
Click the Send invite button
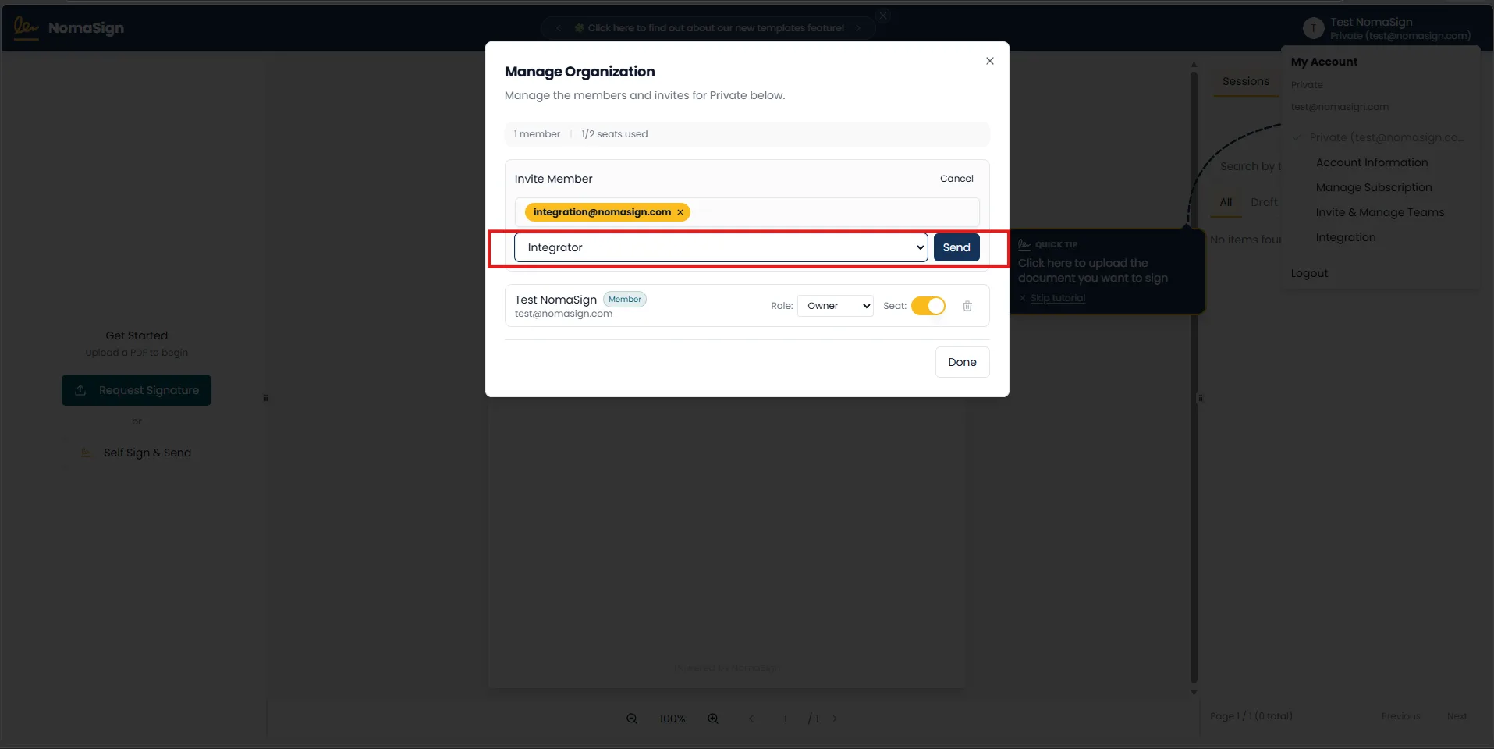tap(956, 247)
